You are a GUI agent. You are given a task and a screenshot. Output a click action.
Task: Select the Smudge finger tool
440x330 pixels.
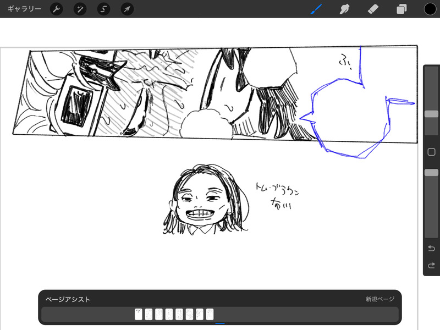(x=344, y=9)
